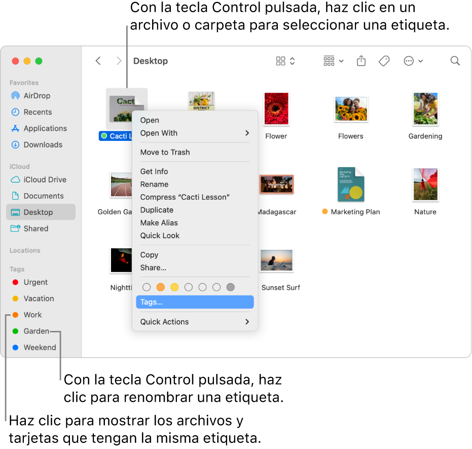Go forward with the right chevron

[x=119, y=61]
